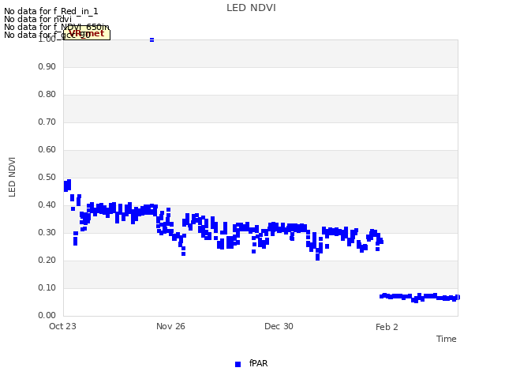Image resolution: width=505 pixels, height=379 pixels.
Task: Click the Dec 30 x-axis label
Action: [279, 326]
